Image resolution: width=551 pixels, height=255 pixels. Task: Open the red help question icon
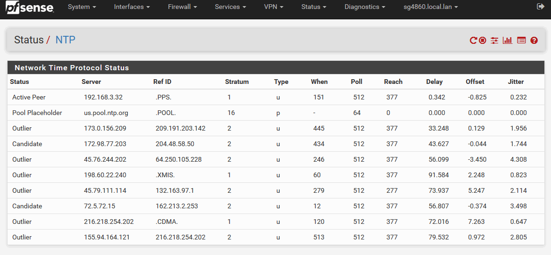point(534,41)
